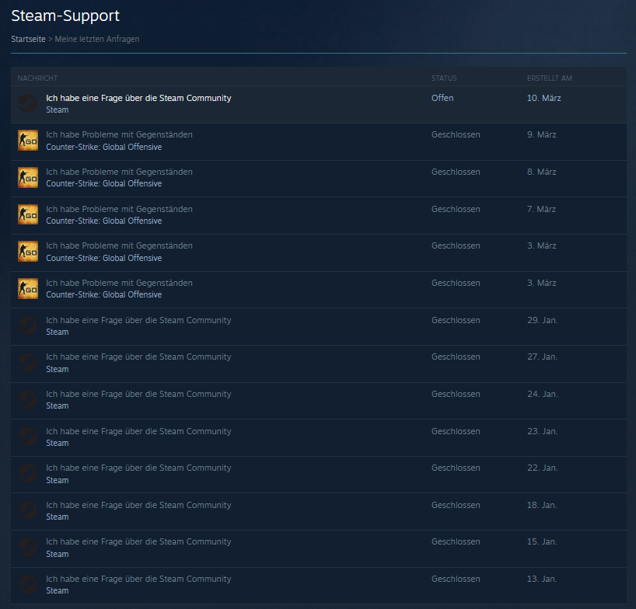Viewport: 636px width, 609px height.
Task: Click the '23. Jan.' creation date
Action: (x=542, y=431)
